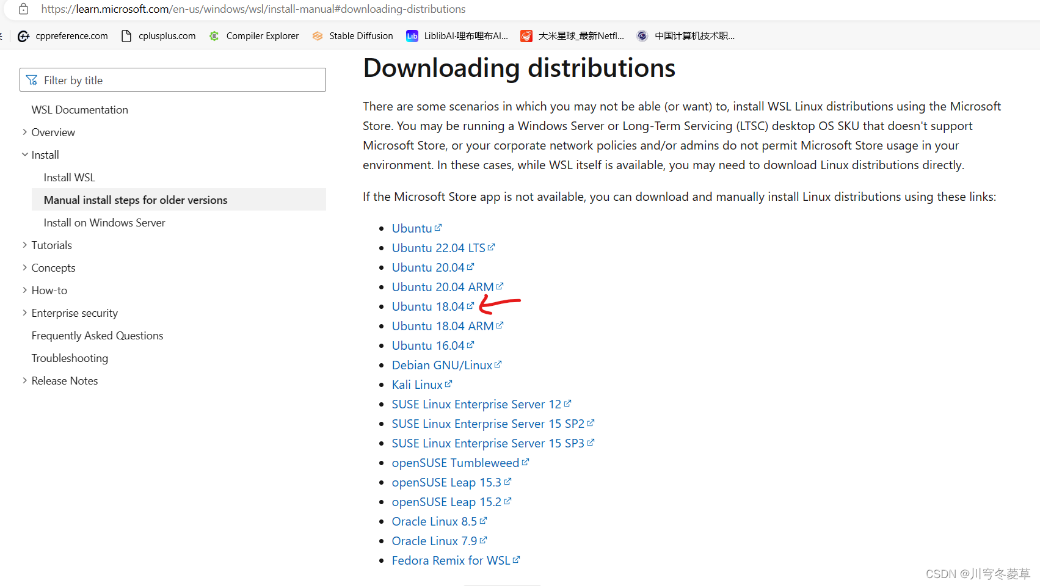
Task: Open the Stable Diffusion bookmark
Action: 352,36
